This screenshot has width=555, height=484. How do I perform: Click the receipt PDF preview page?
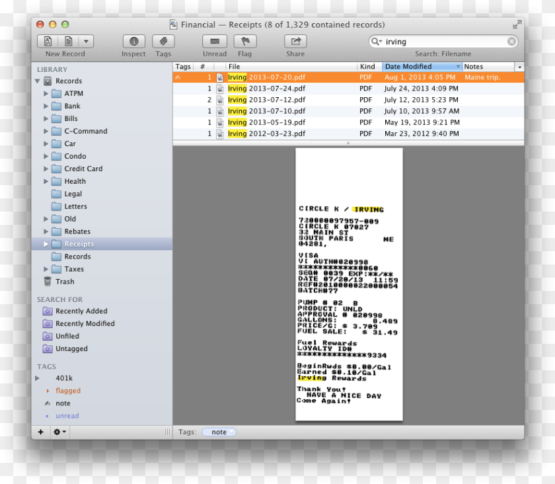(349, 284)
